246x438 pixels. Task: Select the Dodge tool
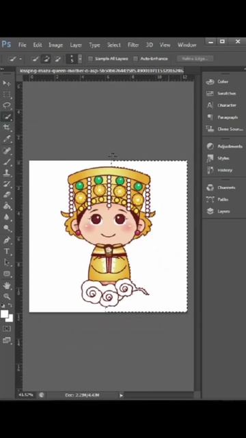tap(7, 229)
